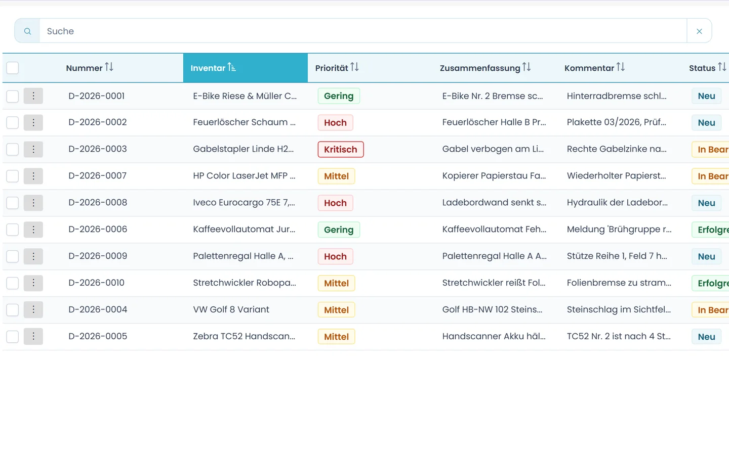Image resolution: width=729 pixels, height=455 pixels.
Task: Tick checkbox of row D-2026-0007
Action: point(13,176)
